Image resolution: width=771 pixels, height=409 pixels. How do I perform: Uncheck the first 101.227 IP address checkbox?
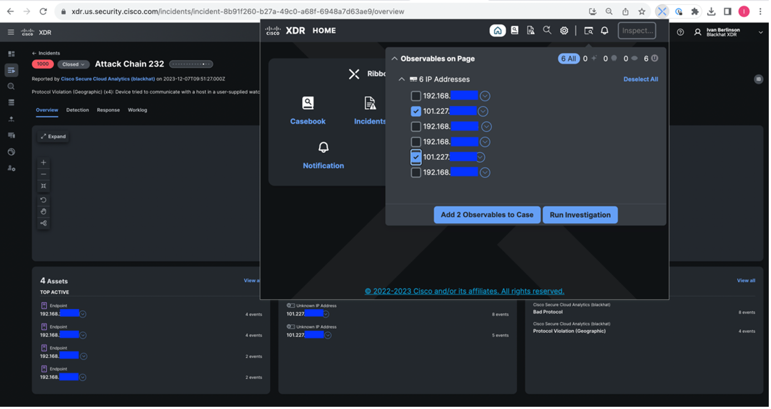point(416,112)
